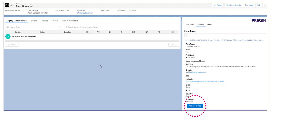The height and width of the screenshot is (122, 285).
Task: Open the Related tab
Action: click(x=45, y=21)
